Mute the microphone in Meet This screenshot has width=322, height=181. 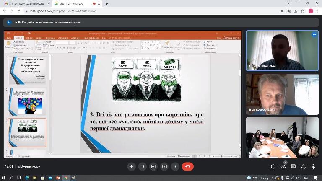click(132, 167)
